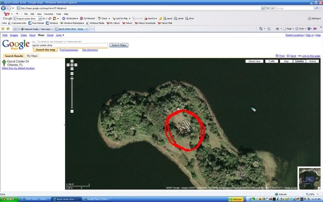Select the My Maps tab
This screenshot has height=202, width=323.
pos(32,56)
